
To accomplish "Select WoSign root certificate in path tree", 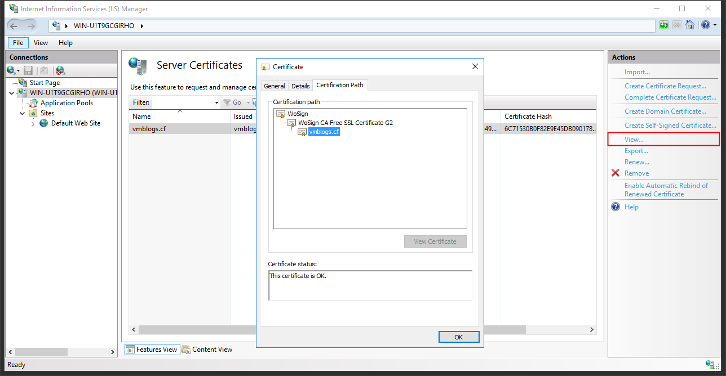I will click(298, 114).
